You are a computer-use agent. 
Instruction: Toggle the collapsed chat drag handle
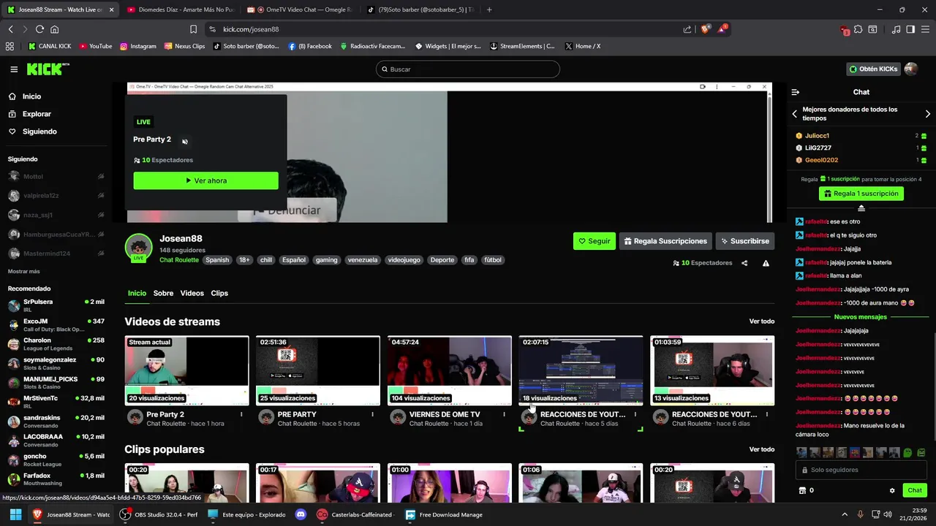pyautogui.click(x=861, y=209)
